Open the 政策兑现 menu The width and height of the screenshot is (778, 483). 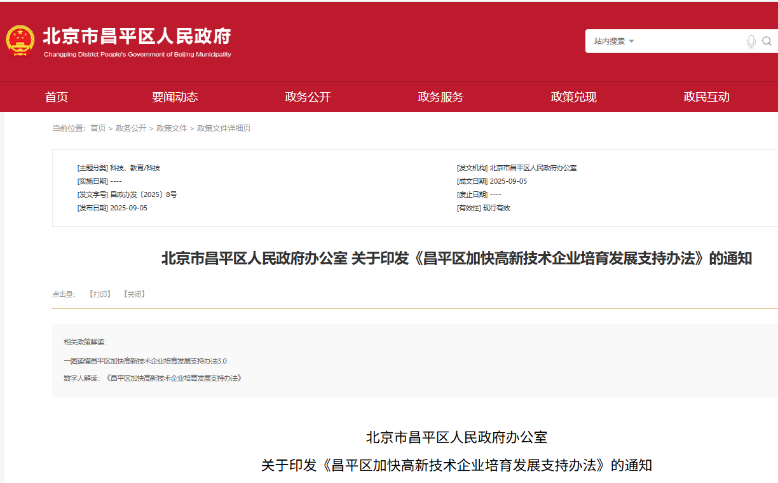tap(573, 97)
